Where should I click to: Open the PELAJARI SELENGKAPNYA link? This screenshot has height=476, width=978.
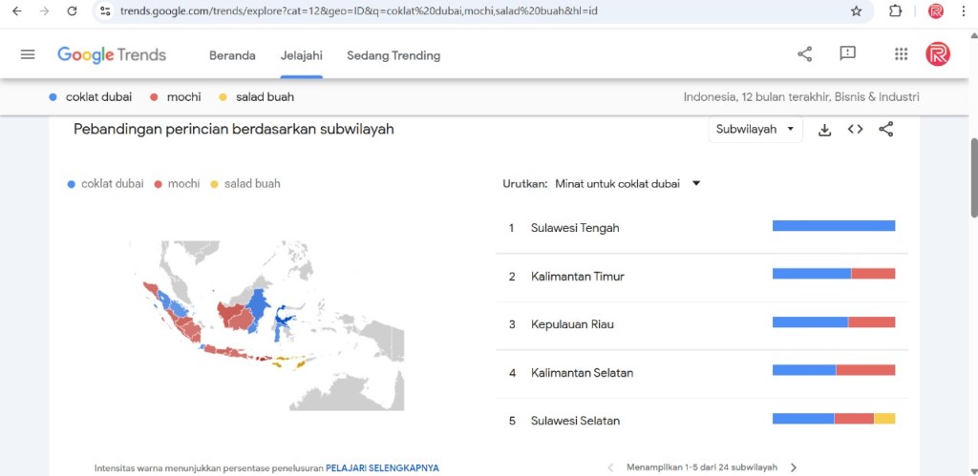(382, 467)
